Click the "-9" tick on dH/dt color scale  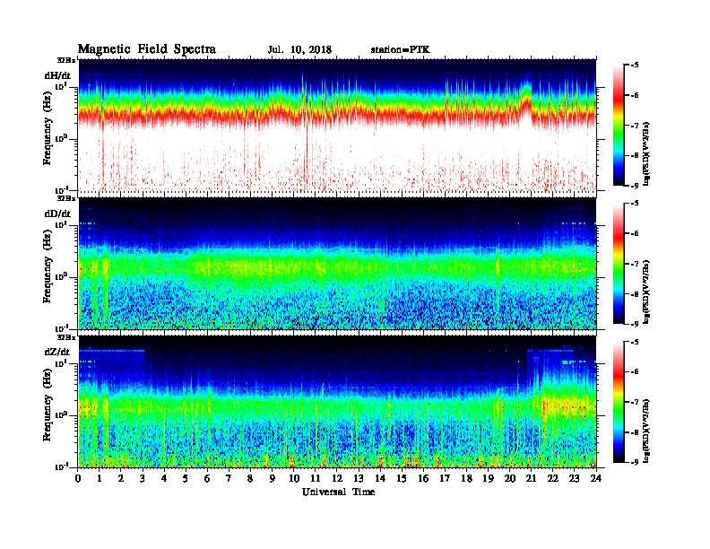point(635,186)
